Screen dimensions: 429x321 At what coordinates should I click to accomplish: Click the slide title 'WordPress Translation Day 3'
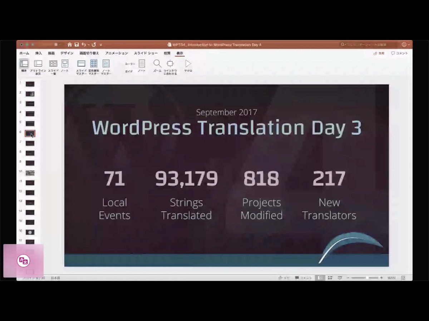(x=227, y=127)
